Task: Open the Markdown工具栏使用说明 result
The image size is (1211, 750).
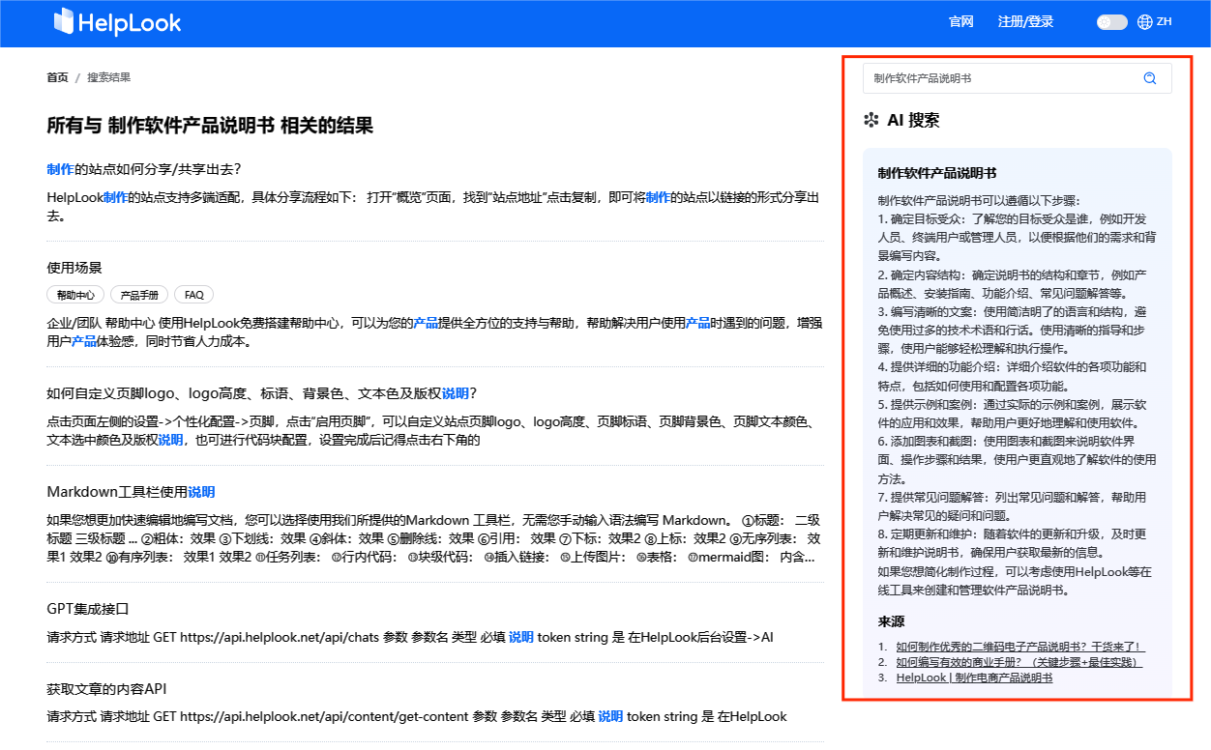Action: (x=131, y=492)
